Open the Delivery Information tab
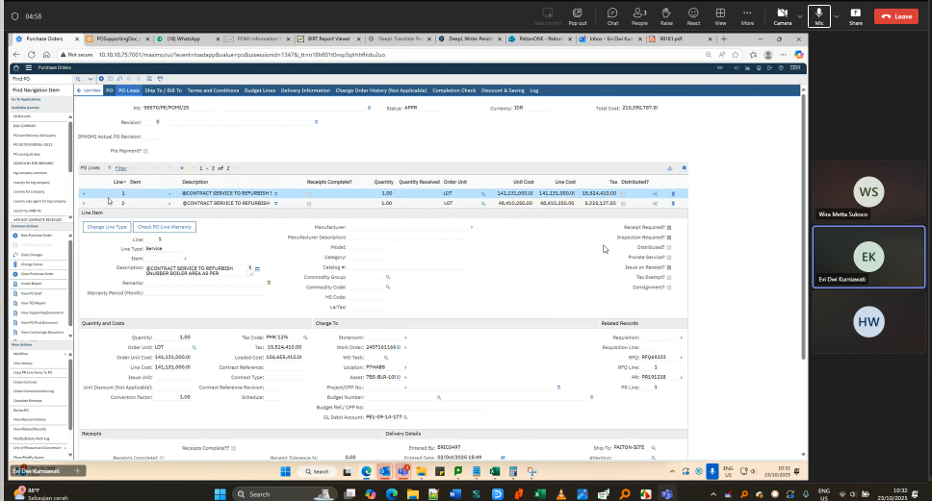 [x=305, y=89]
